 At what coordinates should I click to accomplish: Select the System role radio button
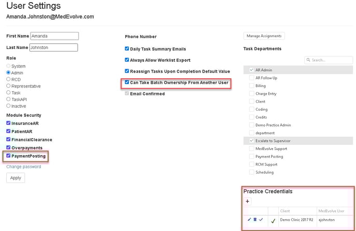tap(8, 67)
